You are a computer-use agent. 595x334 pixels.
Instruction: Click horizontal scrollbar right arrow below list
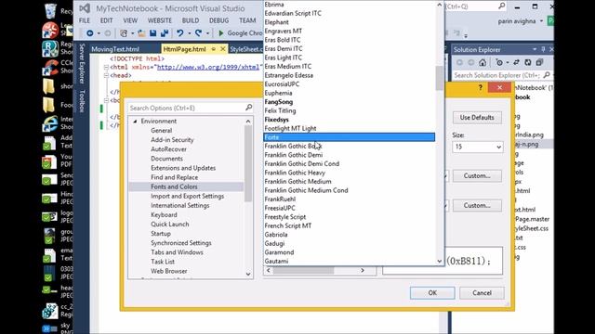coord(362,270)
